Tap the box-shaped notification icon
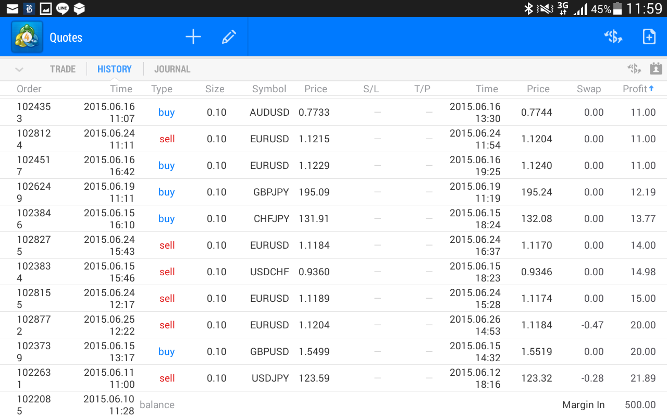 pyautogui.click(x=79, y=8)
